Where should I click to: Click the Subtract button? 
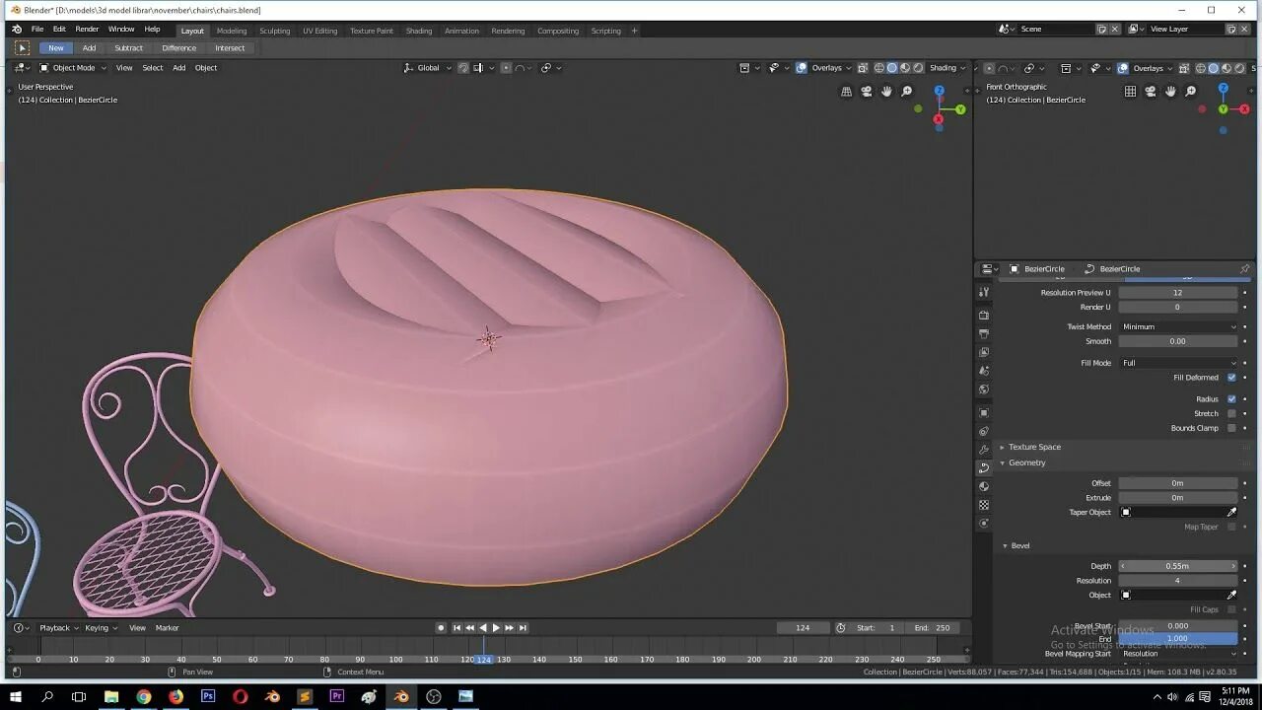tap(128, 47)
